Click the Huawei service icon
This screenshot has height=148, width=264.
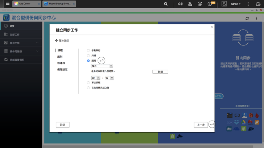[x=250, y=122]
